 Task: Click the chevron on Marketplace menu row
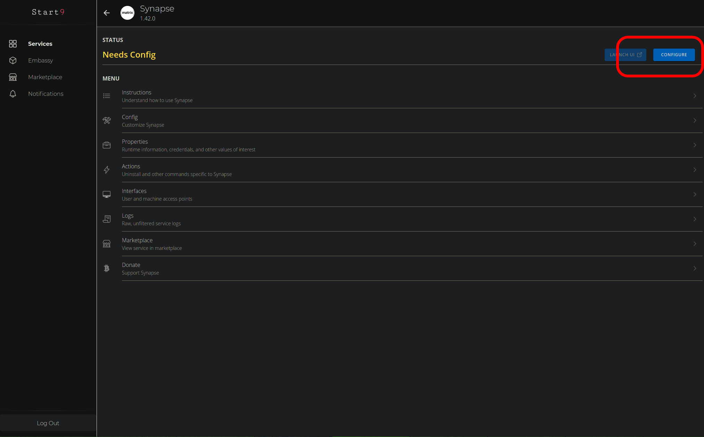pyautogui.click(x=695, y=244)
